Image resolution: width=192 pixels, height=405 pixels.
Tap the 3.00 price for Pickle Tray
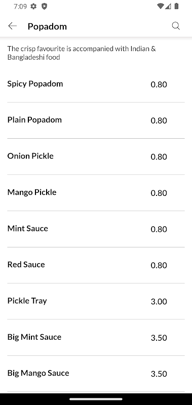point(159,301)
